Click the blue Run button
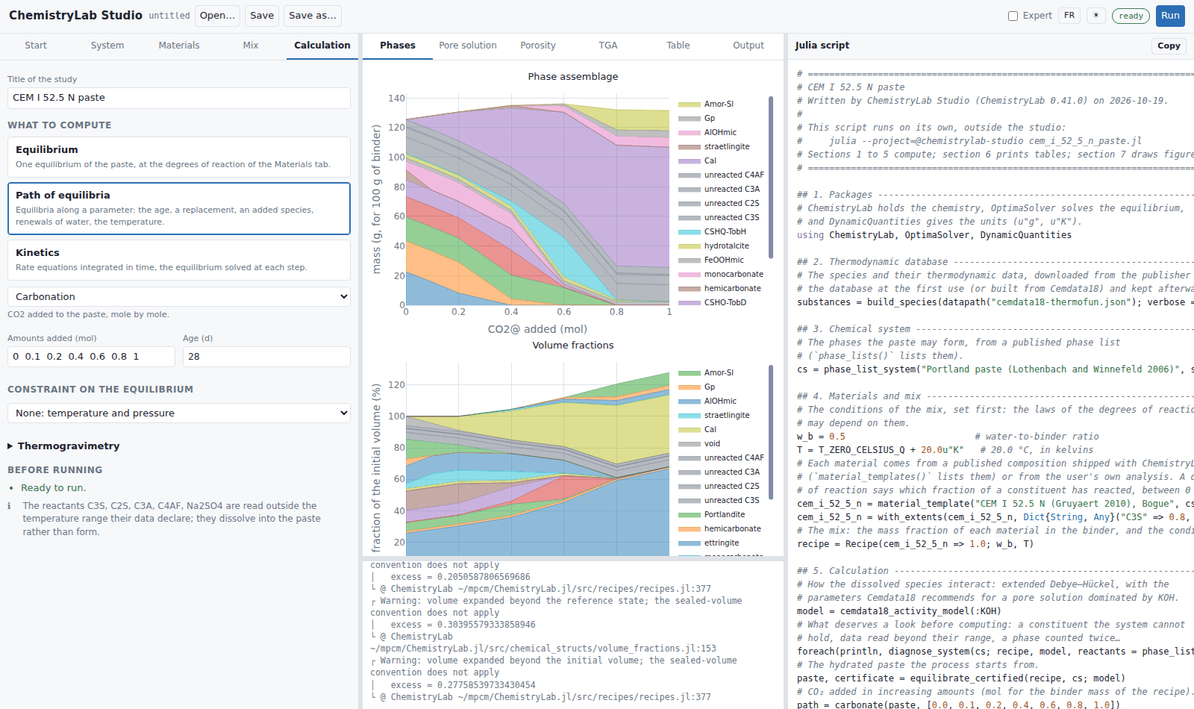 1170,16
